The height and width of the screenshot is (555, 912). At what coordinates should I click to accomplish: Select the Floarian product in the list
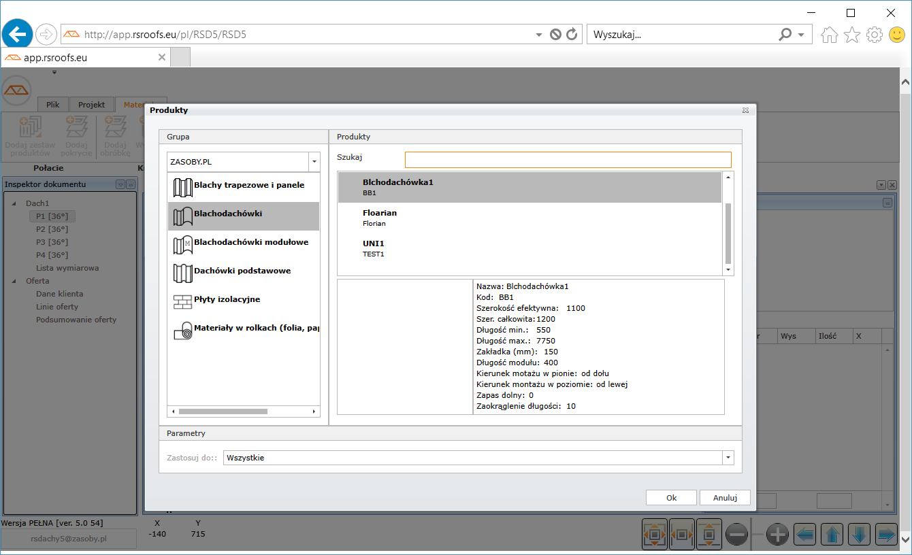point(380,218)
